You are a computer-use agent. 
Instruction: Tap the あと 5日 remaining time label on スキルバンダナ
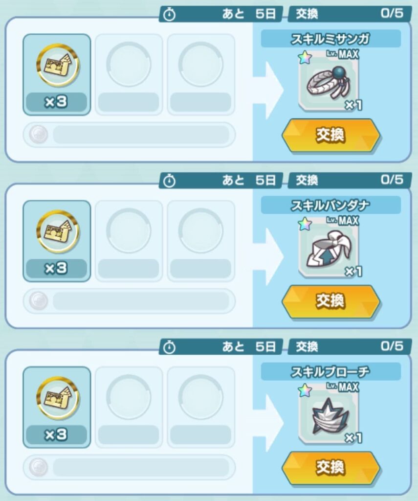tap(249, 180)
